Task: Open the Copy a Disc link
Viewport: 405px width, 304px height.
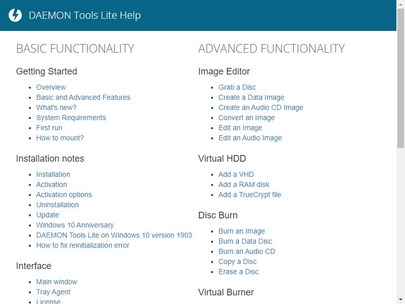Action: (x=237, y=261)
